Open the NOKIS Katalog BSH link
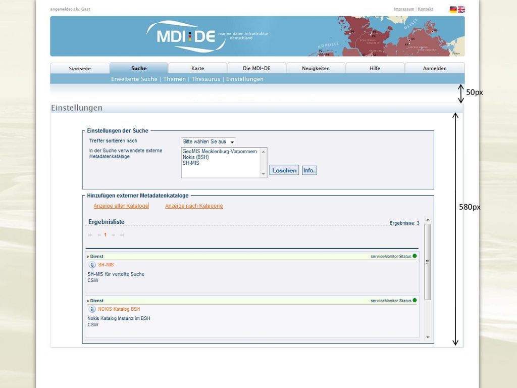This screenshot has height=388, width=517. [x=119, y=309]
